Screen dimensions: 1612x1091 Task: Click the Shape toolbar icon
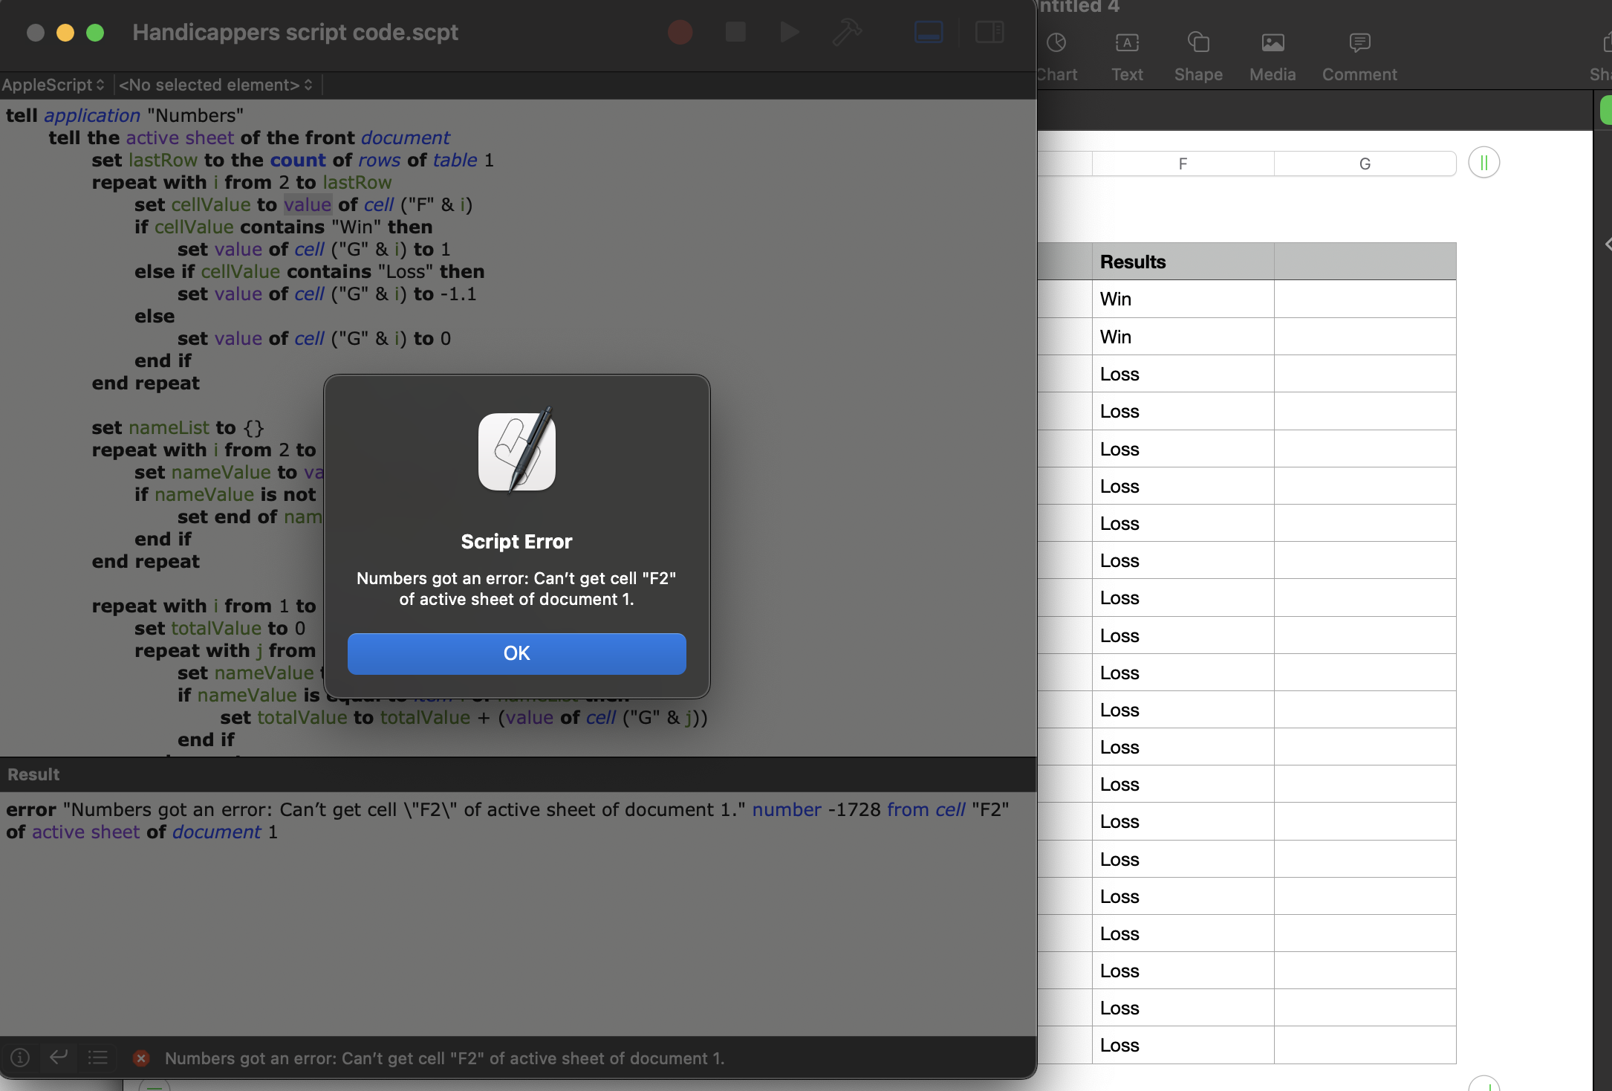(x=1198, y=43)
